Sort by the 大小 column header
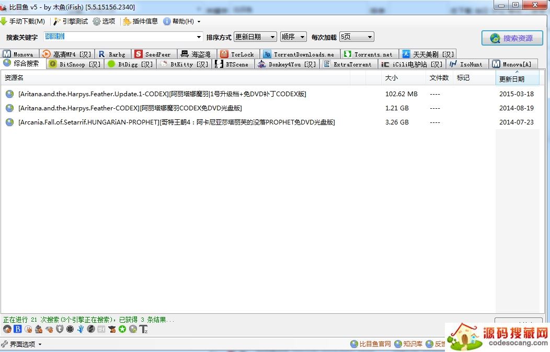550x352 pixels. pos(404,78)
